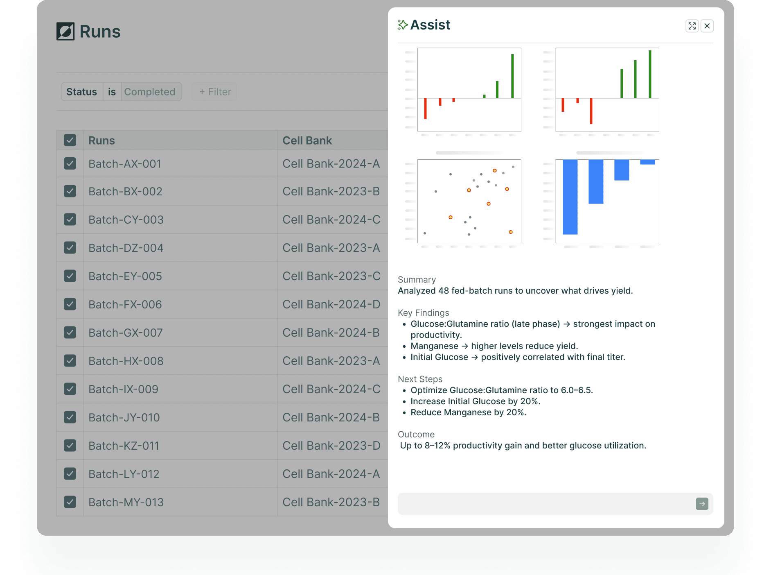Open the Completed filter value dropdown
771x575 pixels.
150,92
